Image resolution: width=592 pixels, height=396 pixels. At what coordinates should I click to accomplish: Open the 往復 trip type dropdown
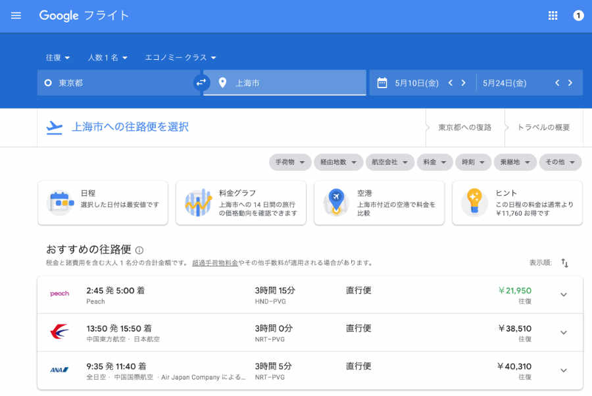coord(58,57)
